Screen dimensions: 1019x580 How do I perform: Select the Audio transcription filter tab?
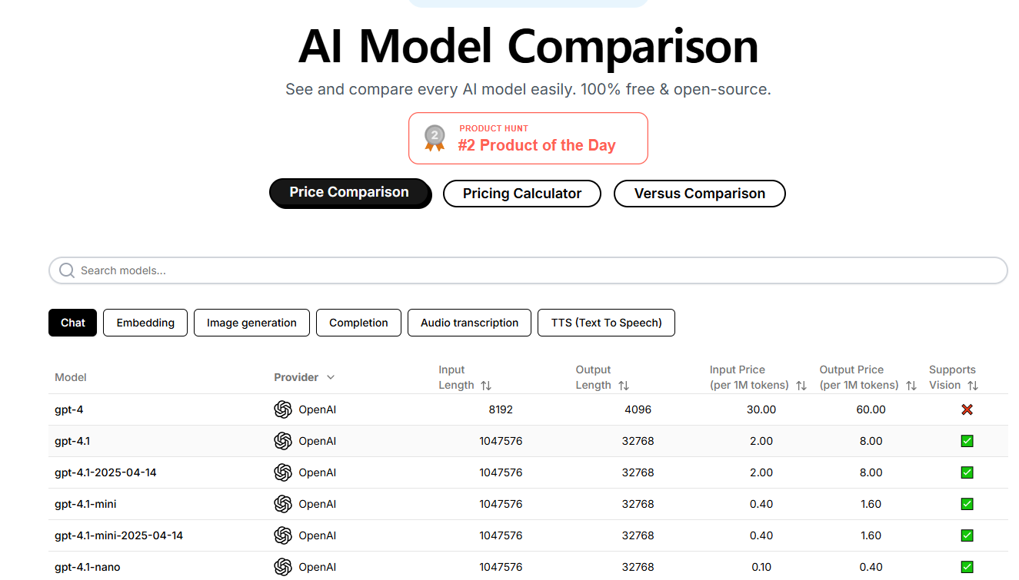pyautogui.click(x=469, y=323)
